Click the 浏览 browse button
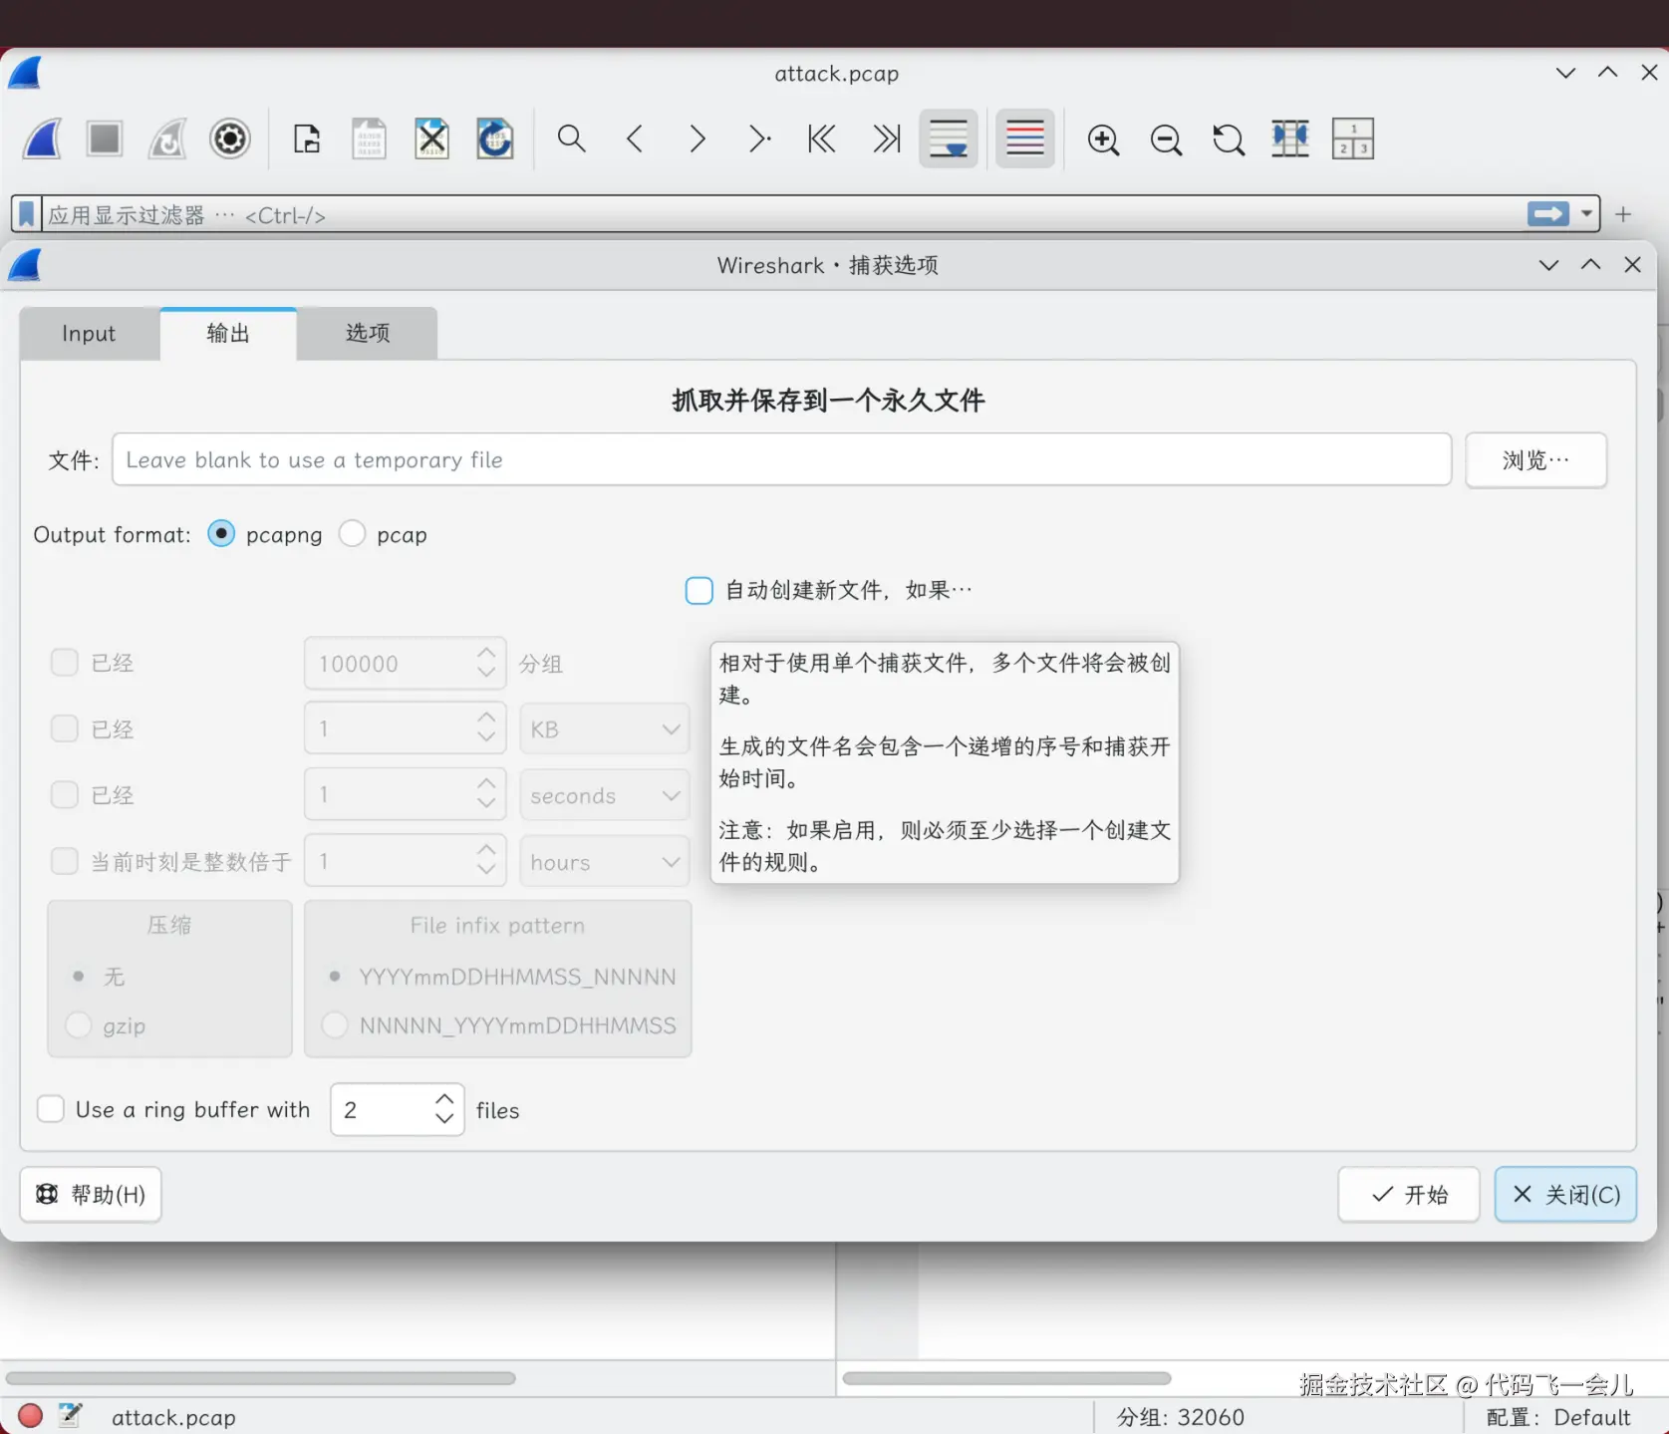 coord(1535,459)
